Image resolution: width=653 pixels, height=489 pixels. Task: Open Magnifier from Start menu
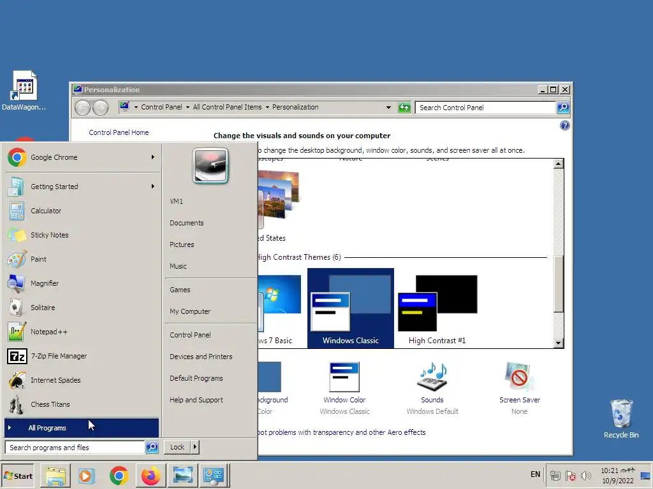click(82, 283)
